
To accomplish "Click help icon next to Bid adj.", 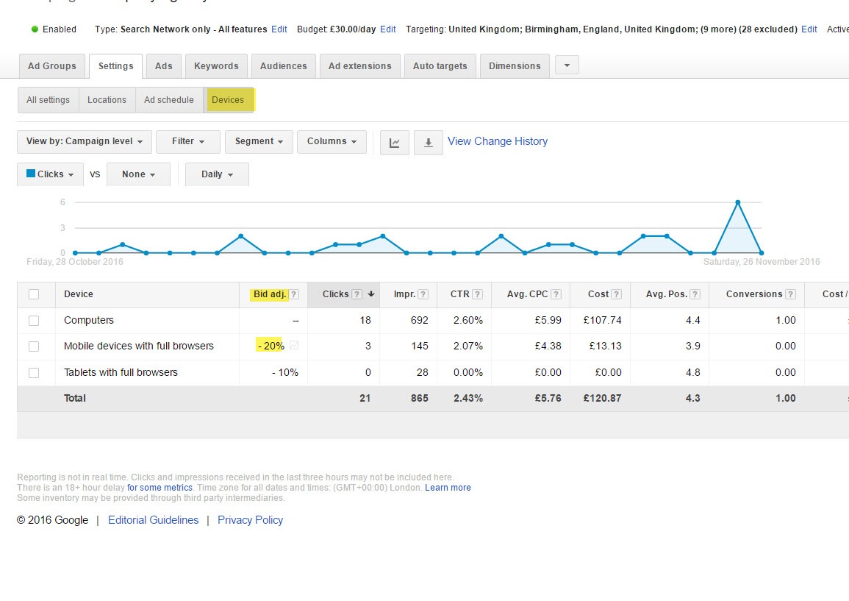I will coord(294,294).
